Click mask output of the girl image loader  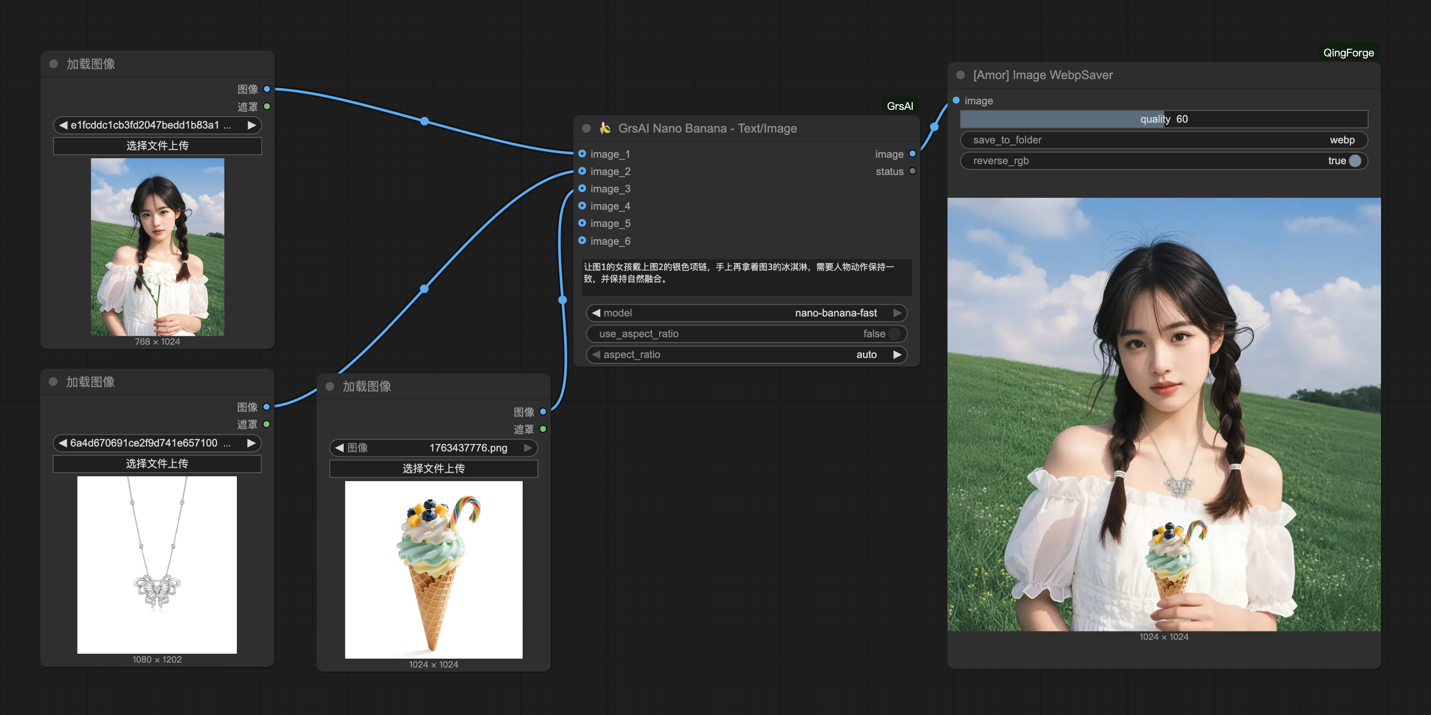point(267,106)
